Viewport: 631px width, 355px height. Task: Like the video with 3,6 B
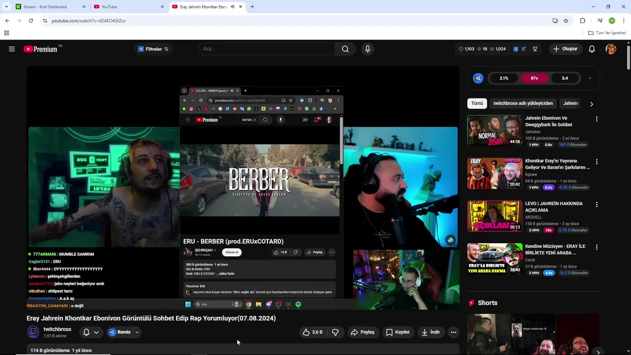(313, 332)
